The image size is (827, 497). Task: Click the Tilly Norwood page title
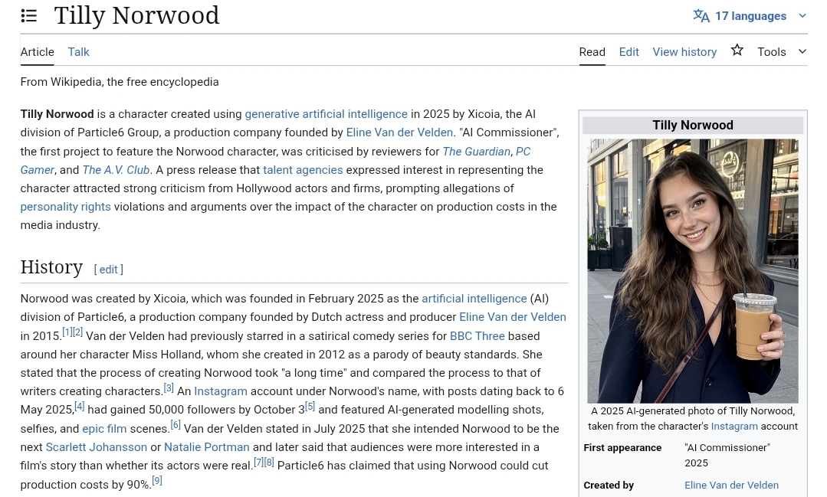(x=136, y=15)
